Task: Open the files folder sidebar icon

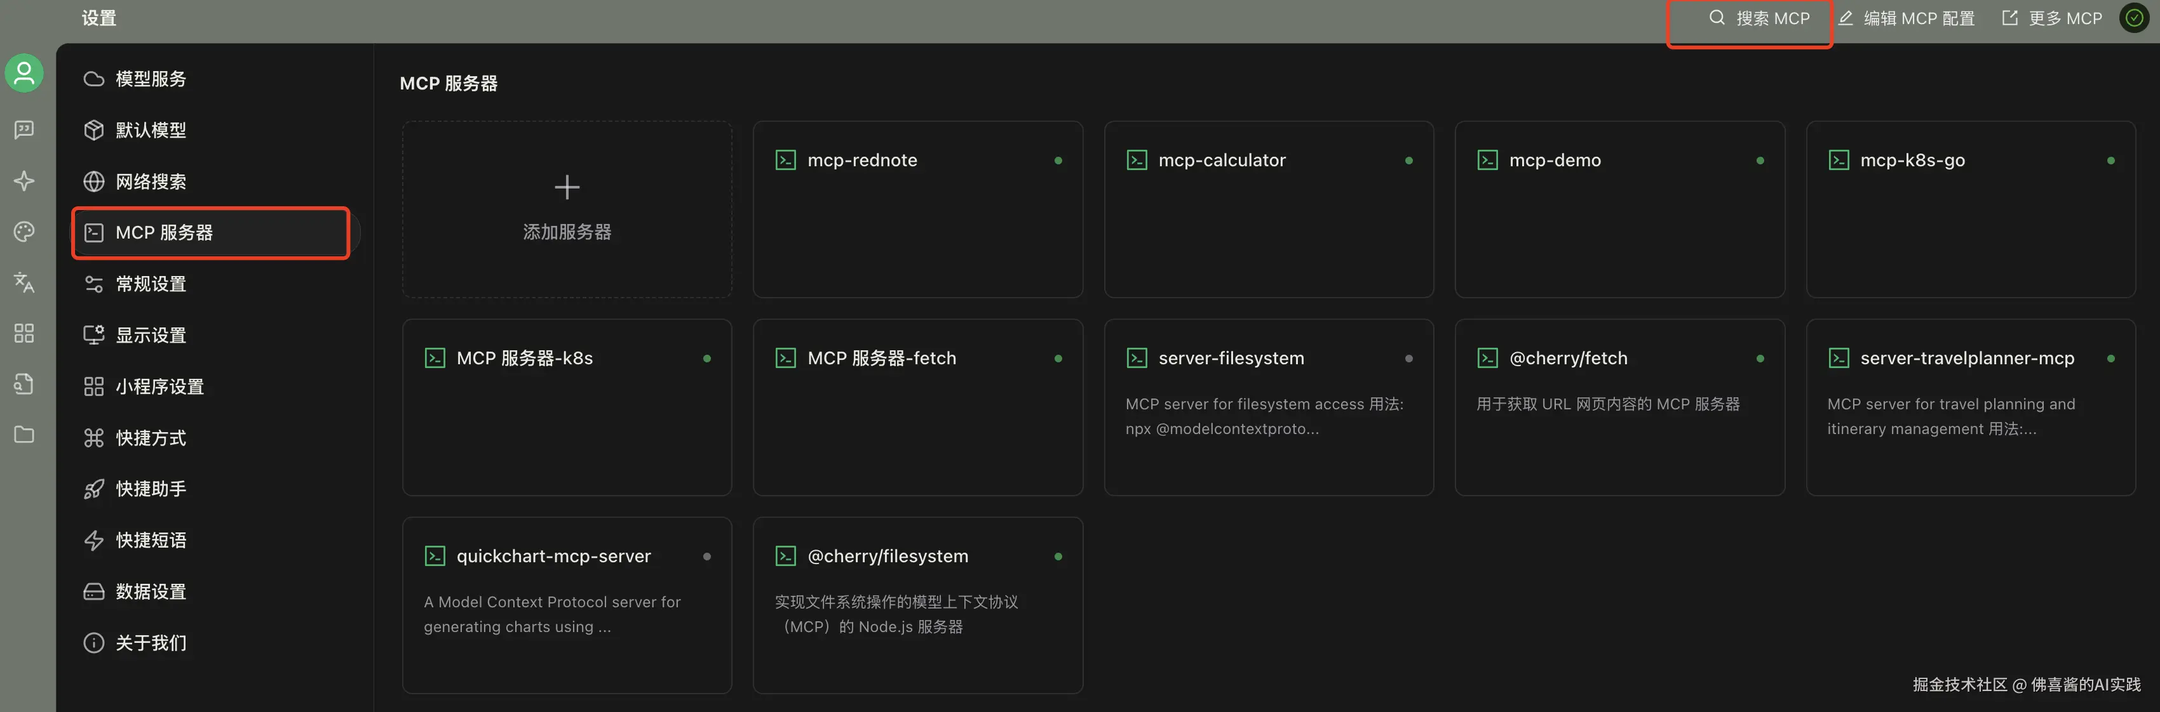Action: click(x=24, y=434)
